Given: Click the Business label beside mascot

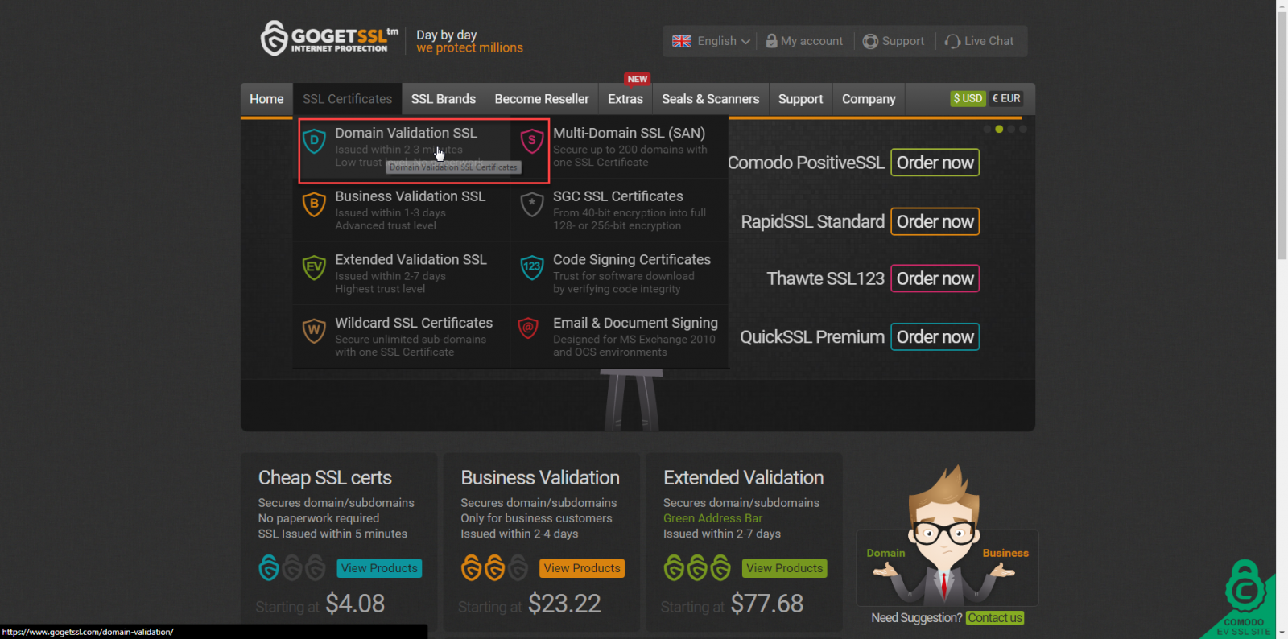Looking at the screenshot, I should tap(1005, 553).
